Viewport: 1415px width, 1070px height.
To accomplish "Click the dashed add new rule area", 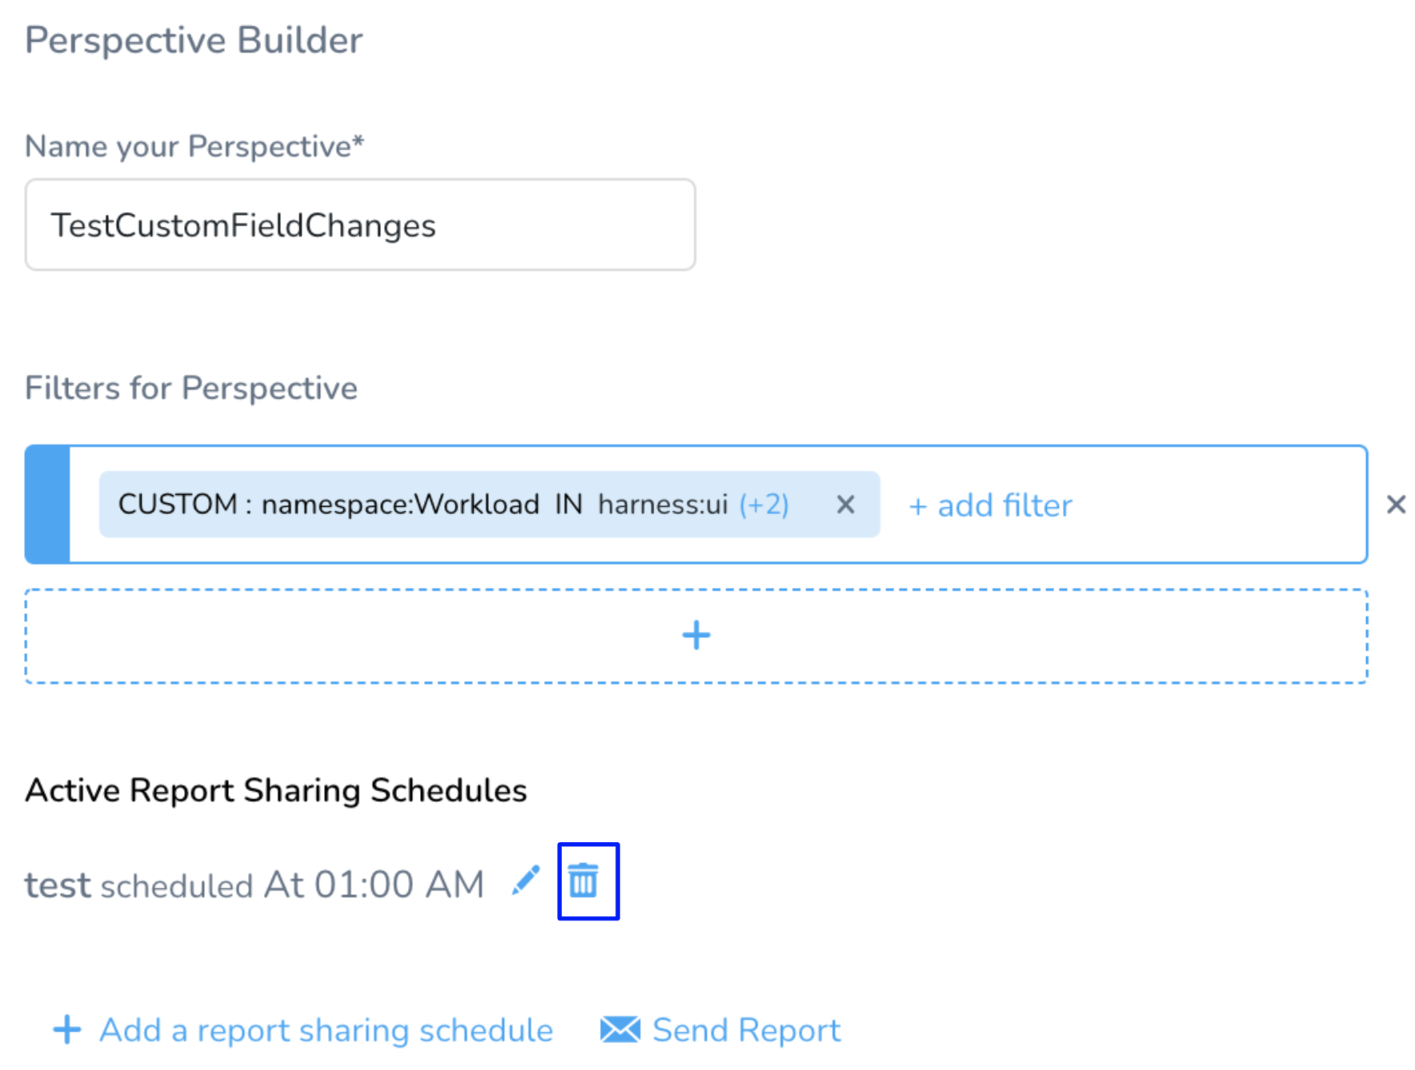I will pos(696,636).
